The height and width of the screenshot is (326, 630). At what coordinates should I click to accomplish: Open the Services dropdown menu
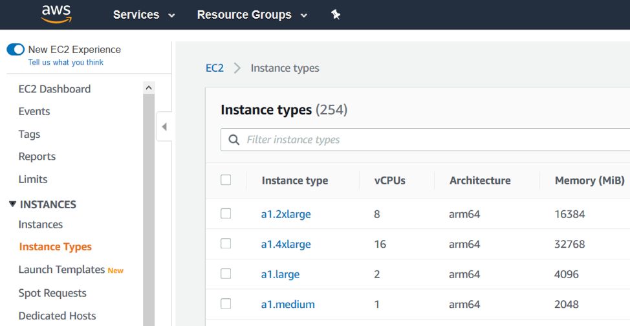[144, 15]
